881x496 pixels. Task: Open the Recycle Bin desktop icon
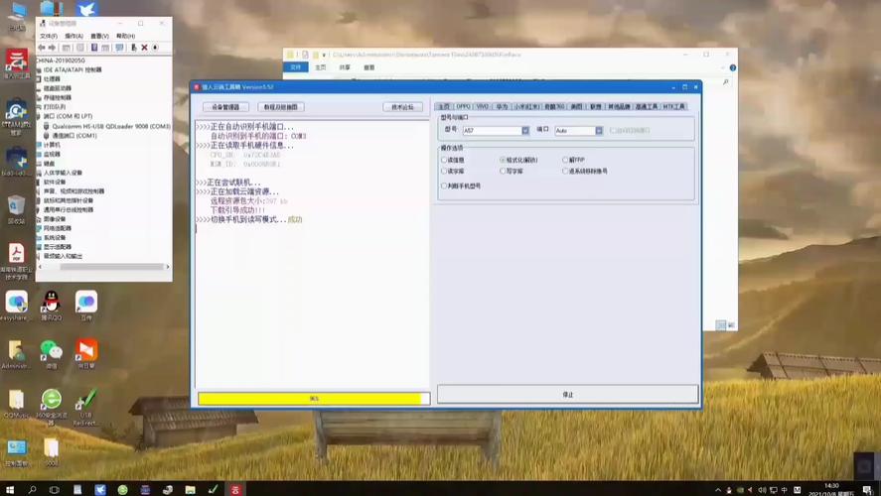[x=16, y=206]
